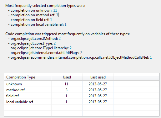This screenshot has height=118, width=161.
Task: Click count next to IObjectMethodCallsNet entry
Action: point(151,57)
